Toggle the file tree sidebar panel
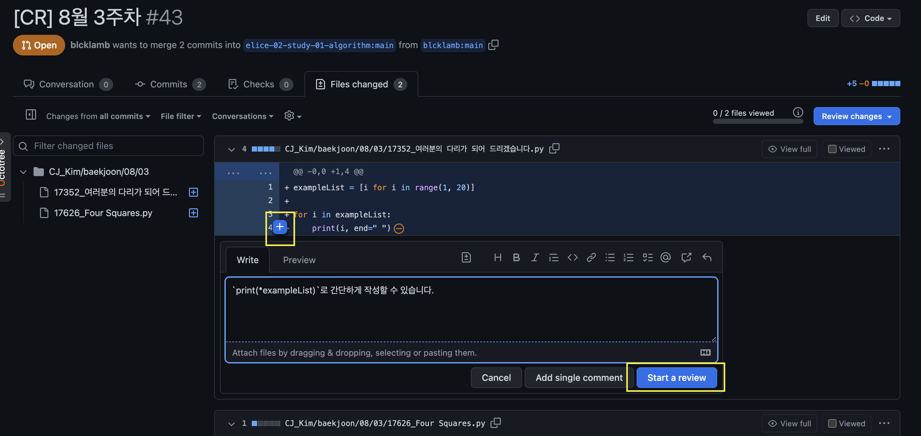Viewport: 921px width, 436px height. tap(31, 115)
